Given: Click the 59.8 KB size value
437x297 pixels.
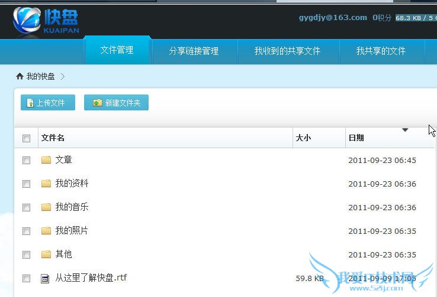Looking at the screenshot, I should pos(310,278).
